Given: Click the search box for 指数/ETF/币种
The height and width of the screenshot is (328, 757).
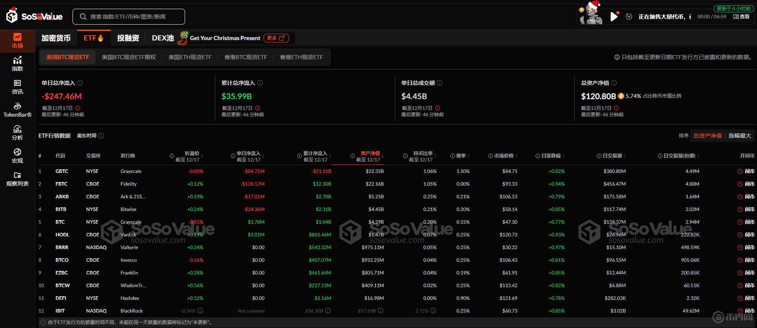Looking at the screenshot, I should point(129,17).
